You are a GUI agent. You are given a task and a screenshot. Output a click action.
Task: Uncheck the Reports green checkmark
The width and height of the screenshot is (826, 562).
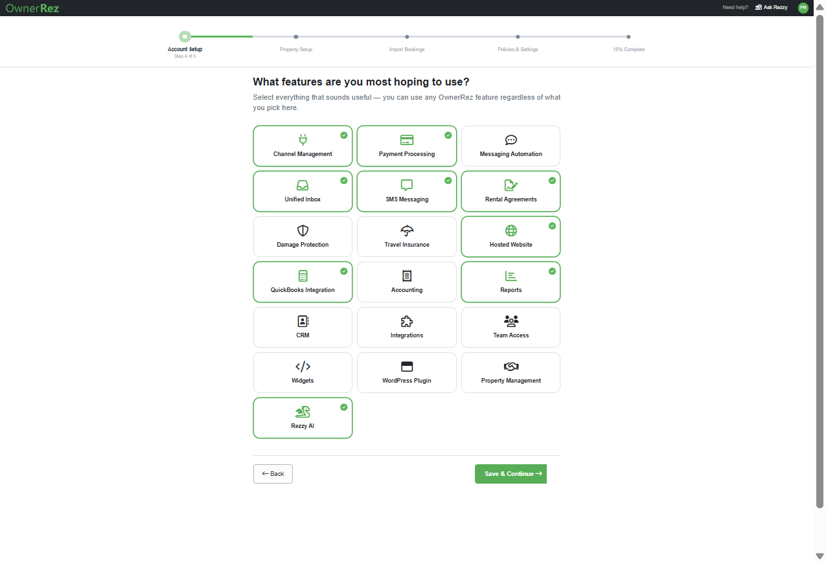[x=552, y=271]
